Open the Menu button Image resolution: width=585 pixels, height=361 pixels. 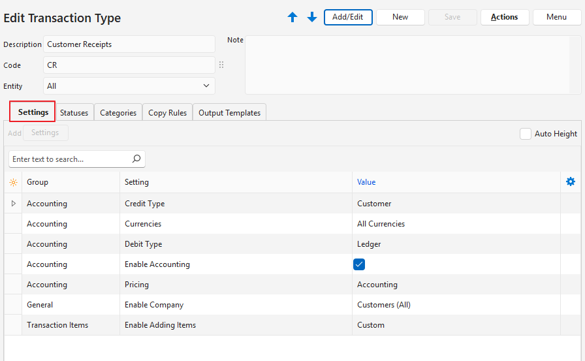tap(556, 17)
